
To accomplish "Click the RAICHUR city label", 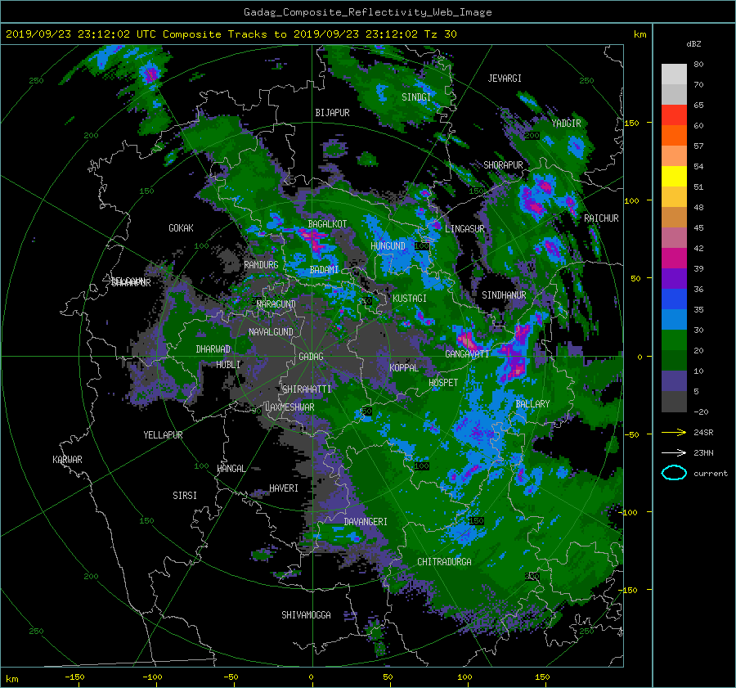I will click(x=601, y=218).
